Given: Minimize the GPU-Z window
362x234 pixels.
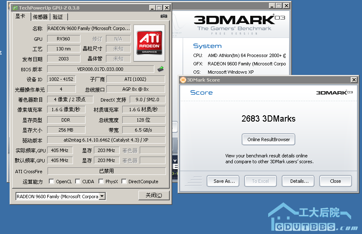Looking at the screenshot, I should click(x=152, y=8).
